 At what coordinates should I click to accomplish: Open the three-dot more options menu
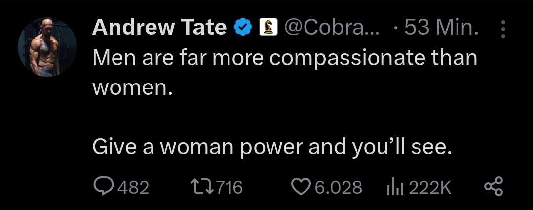503,29
